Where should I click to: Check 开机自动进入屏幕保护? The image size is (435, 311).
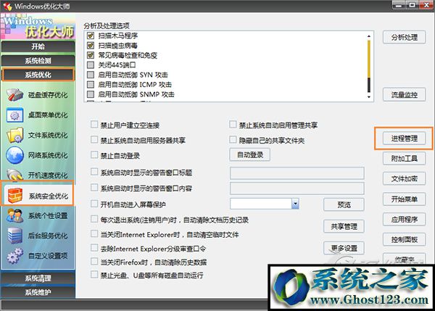pyautogui.click(x=94, y=204)
